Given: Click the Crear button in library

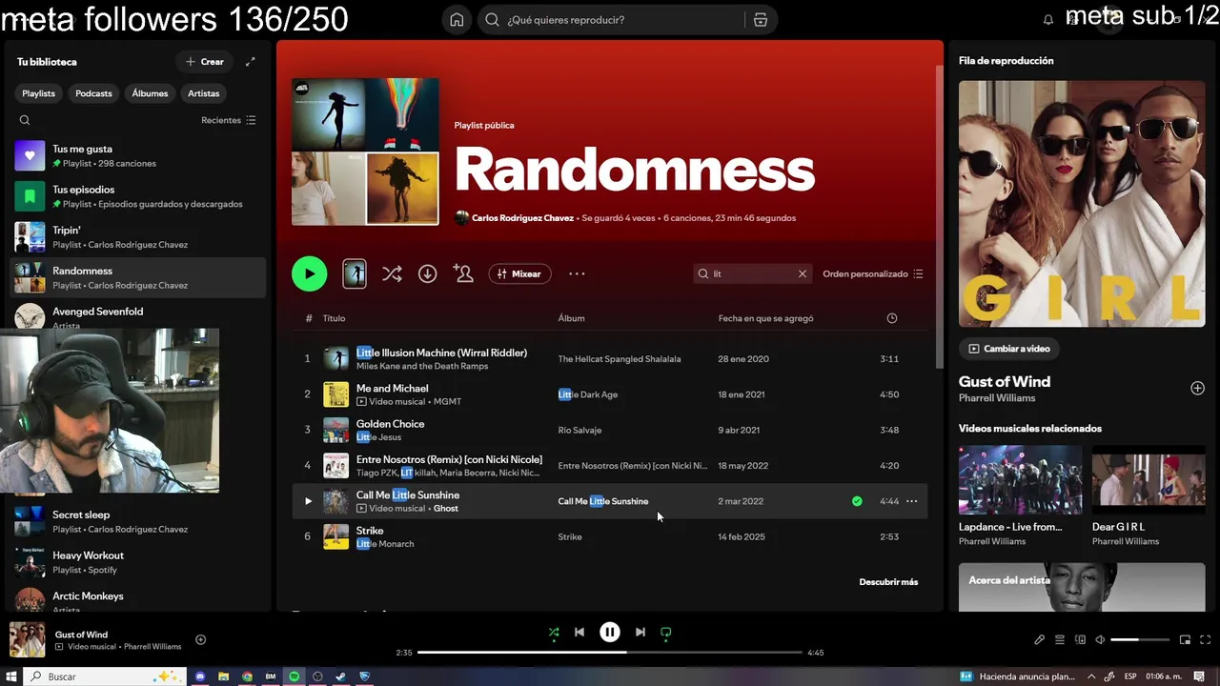Looking at the screenshot, I should [x=204, y=62].
